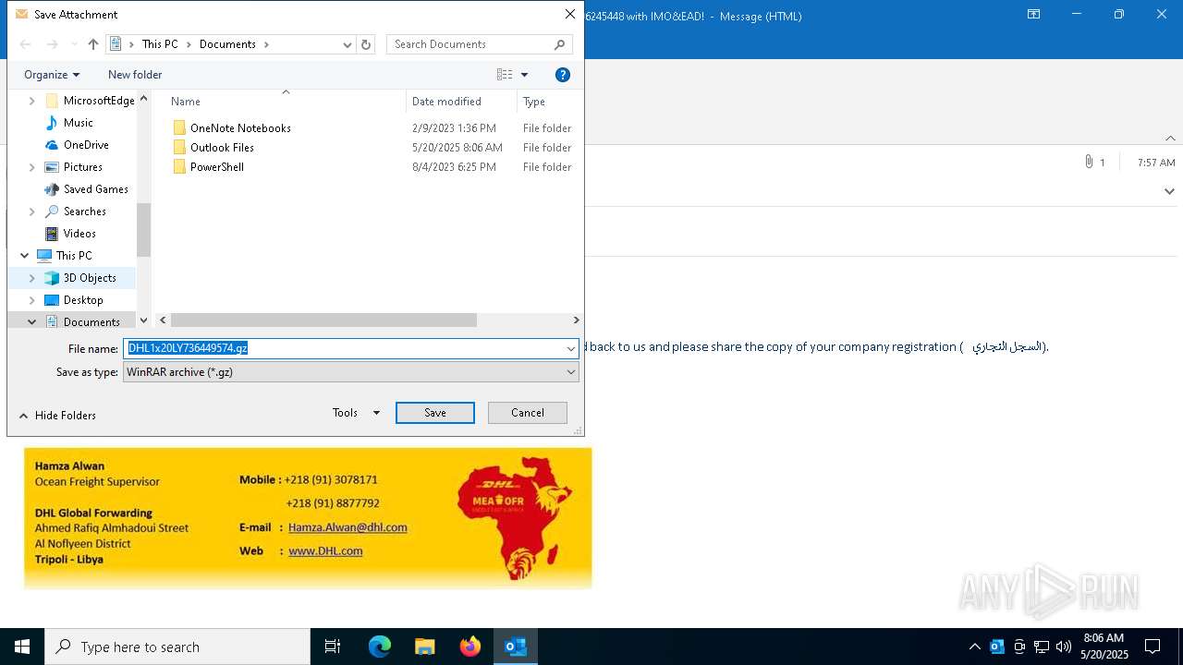Click the Forward arrow in Save dialog
This screenshot has height=665, width=1183.
[x=52, y=44]
